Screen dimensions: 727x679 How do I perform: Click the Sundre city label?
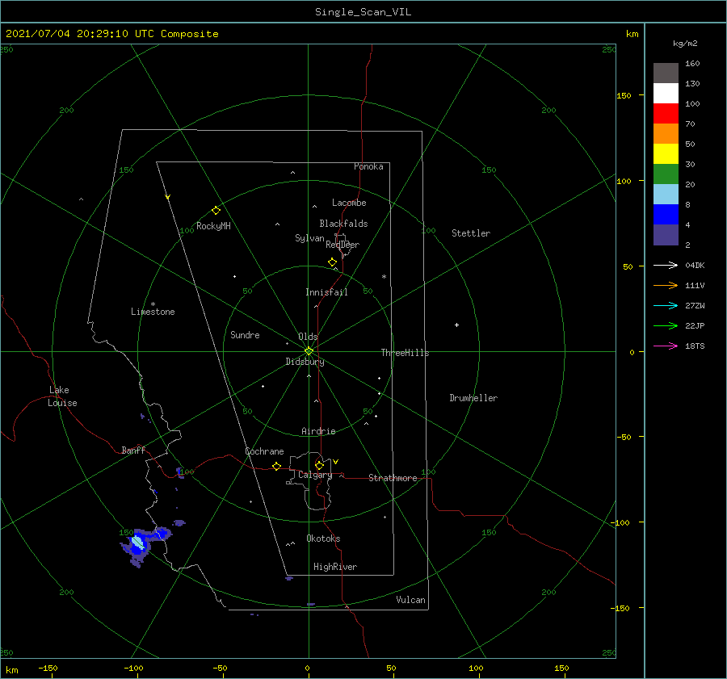(246, 335)
